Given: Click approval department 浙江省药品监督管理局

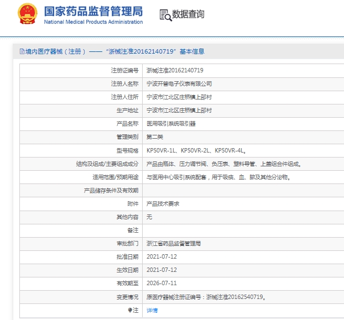Looking at the screenshot, I should coord(174,244).
